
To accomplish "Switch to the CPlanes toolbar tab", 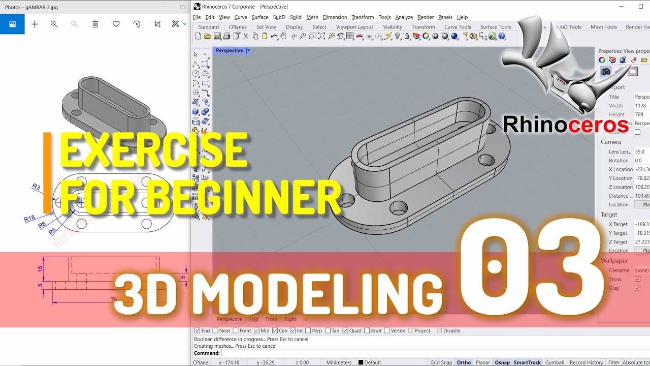I will coord(238,27).
